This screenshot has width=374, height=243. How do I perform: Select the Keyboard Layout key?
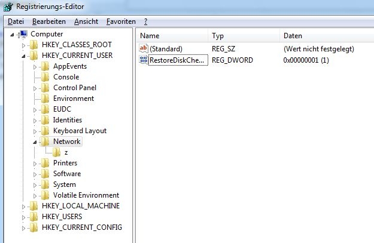[79, 131]
